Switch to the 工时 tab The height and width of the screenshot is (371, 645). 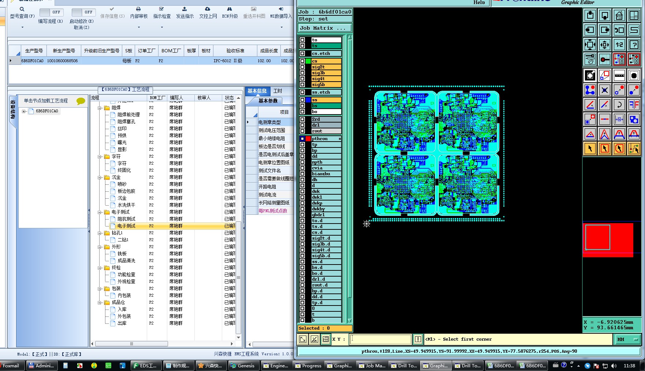[x=278, y=91]
